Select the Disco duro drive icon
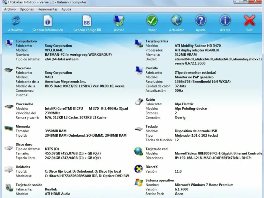Screen dimensions: 264x198 9,148
